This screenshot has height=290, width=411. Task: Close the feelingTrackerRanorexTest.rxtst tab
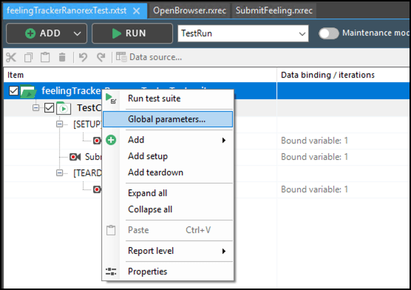click(136, 11)
